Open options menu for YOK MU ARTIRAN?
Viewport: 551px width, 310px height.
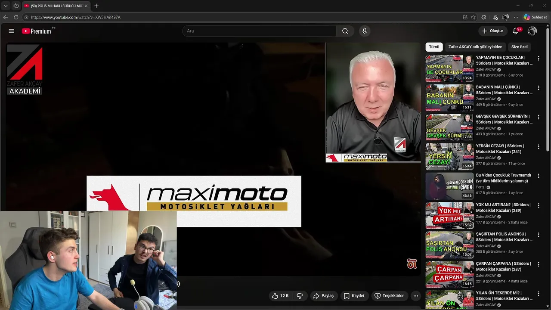coord(538,205)
